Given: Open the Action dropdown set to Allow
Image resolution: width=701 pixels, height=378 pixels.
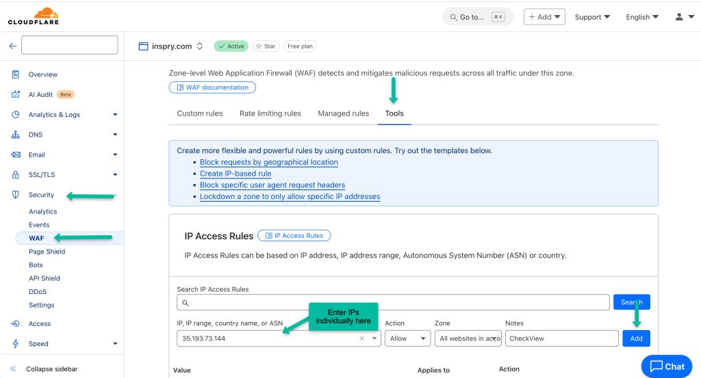Looking at the screenshot, I should 407,338.
